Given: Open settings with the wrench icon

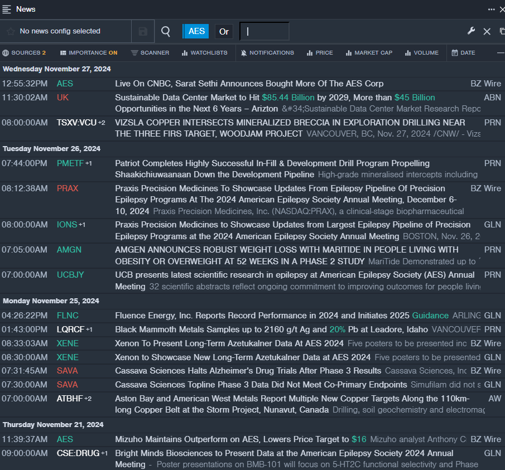Looking at the screenshot, I should (472, 31).
